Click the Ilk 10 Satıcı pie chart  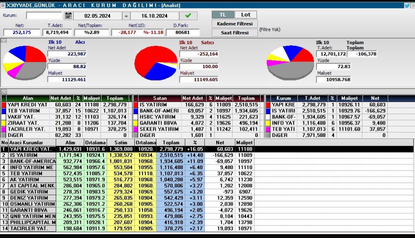coord(156,63)
